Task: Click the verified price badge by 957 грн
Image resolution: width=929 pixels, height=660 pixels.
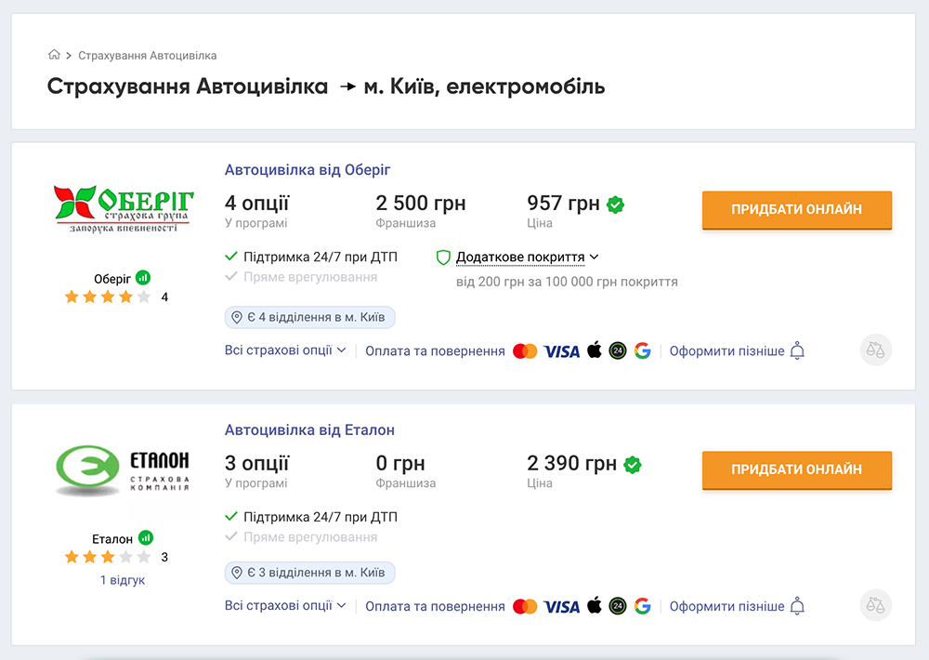Action: click(x=615, y=205)
